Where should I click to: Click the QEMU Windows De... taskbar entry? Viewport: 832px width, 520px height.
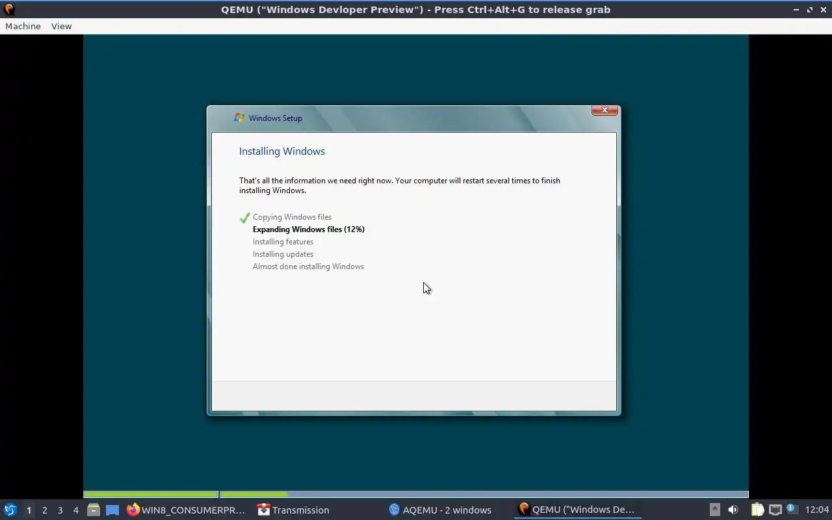[x=577, y=510]
